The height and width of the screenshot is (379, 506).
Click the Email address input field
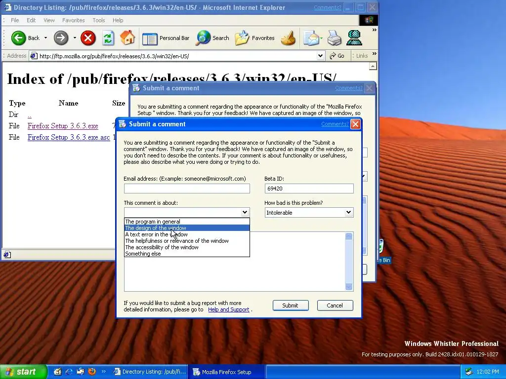187,189
